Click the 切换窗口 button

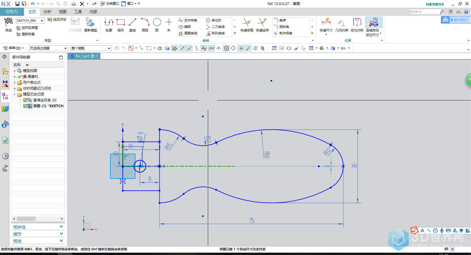click(110, 4)
